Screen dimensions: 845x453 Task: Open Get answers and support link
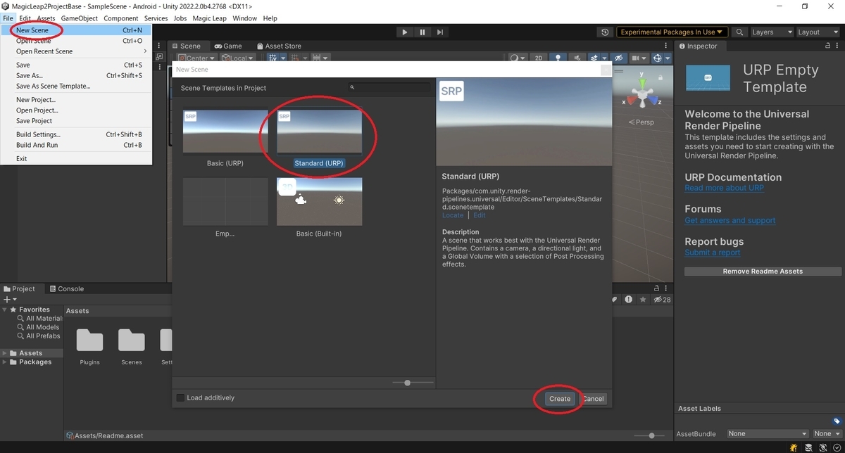[x=730, y=220]
